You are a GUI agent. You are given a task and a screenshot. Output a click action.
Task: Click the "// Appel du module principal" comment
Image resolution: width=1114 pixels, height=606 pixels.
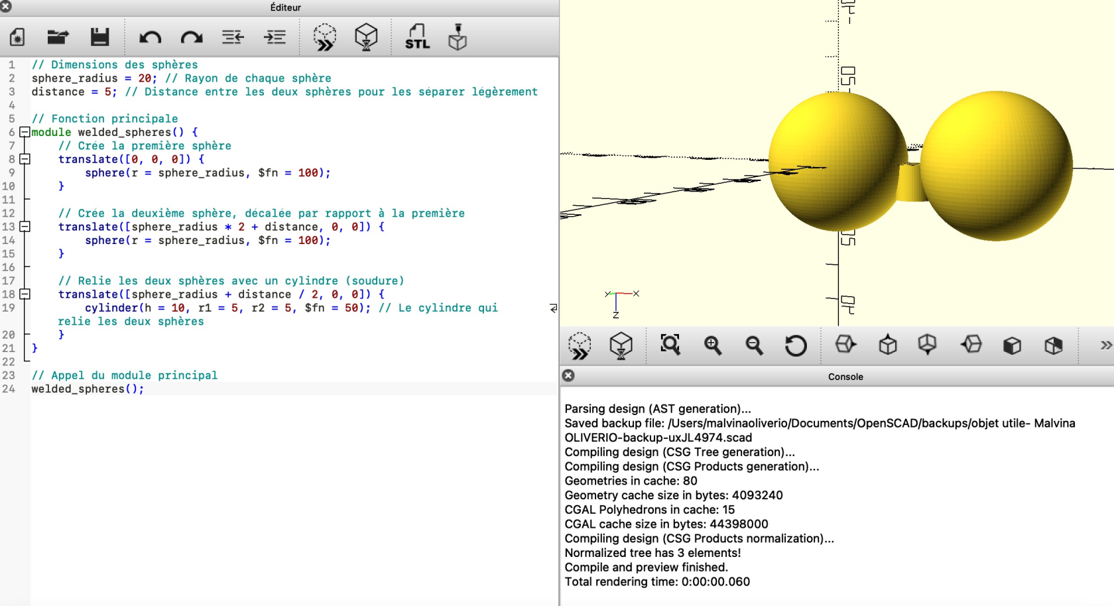coord(125,375)
